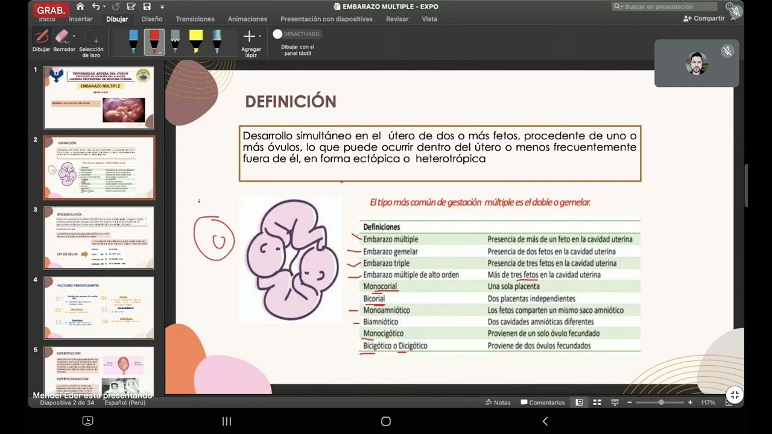The image size is (772, 434).
Task: Switch to slide sorter grid view
Action: click(597, 403)
